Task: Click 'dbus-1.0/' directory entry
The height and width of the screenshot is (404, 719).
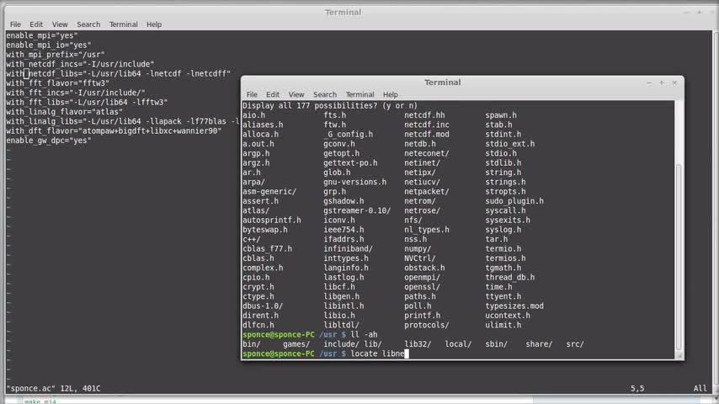Action: (263, 306)
